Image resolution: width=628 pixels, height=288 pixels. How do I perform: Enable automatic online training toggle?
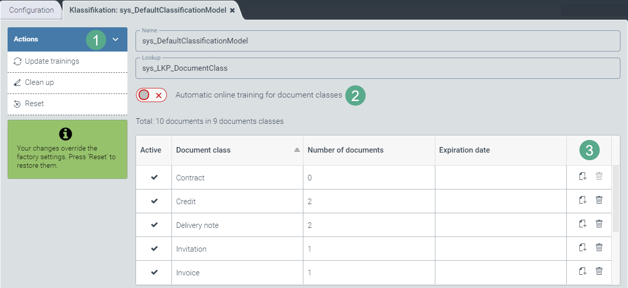tap(151, 95)
